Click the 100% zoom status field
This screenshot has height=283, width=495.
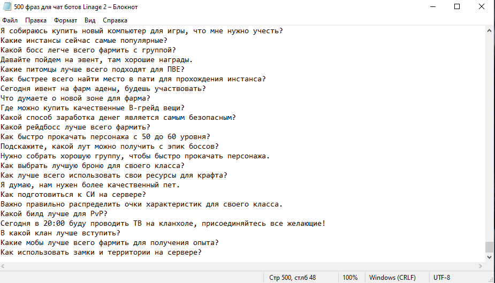350,278
